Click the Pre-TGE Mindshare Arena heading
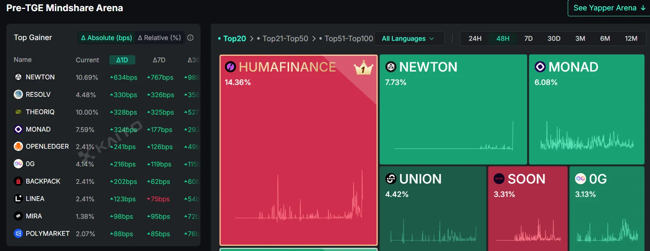The height and width of the screenshot is (251, 650). [64, 8]
